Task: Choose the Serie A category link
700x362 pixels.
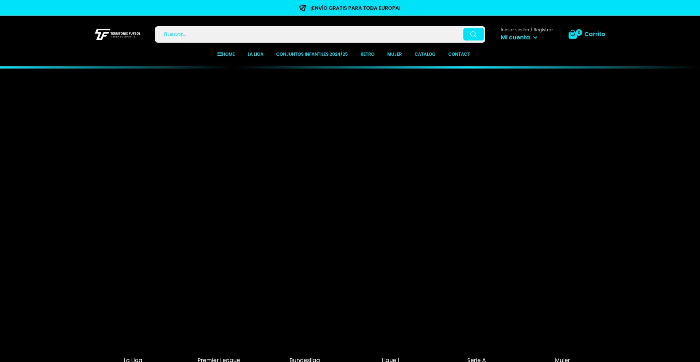Action: tap(476, 359)
